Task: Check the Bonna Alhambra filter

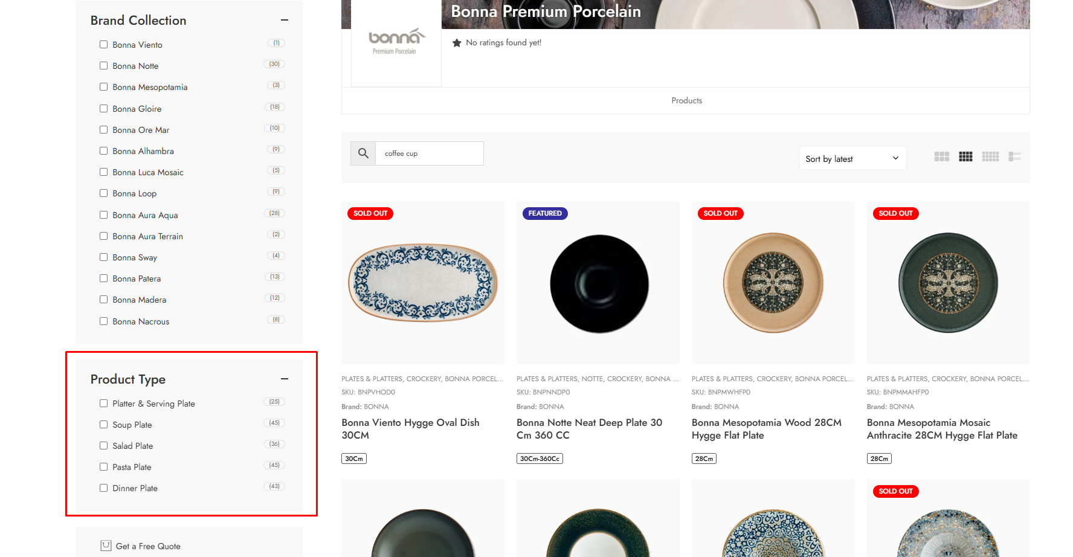Action: 103,151
